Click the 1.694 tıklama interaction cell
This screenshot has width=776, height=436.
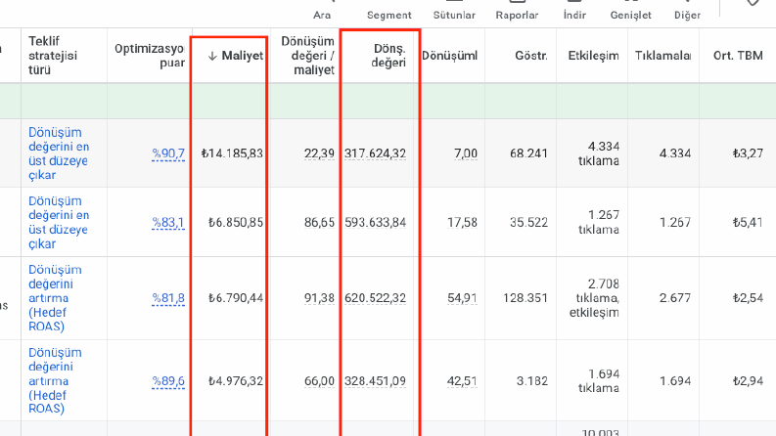click(x=599, y=381)
